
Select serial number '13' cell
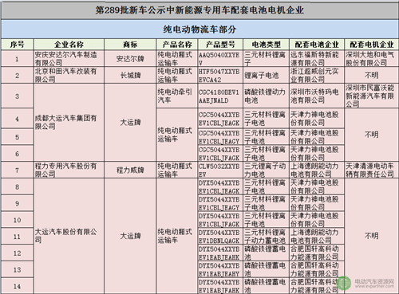pos(18,269)
